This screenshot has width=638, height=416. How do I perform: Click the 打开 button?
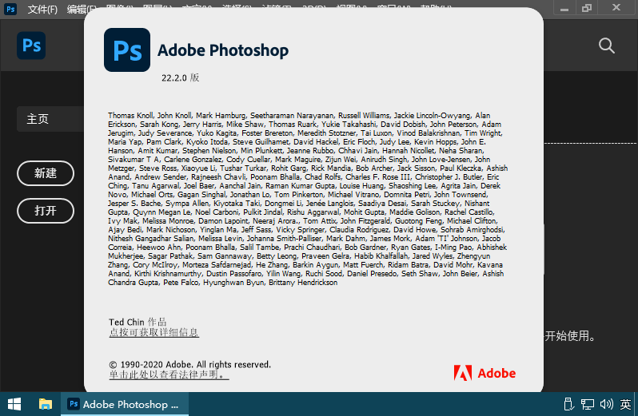46,211
